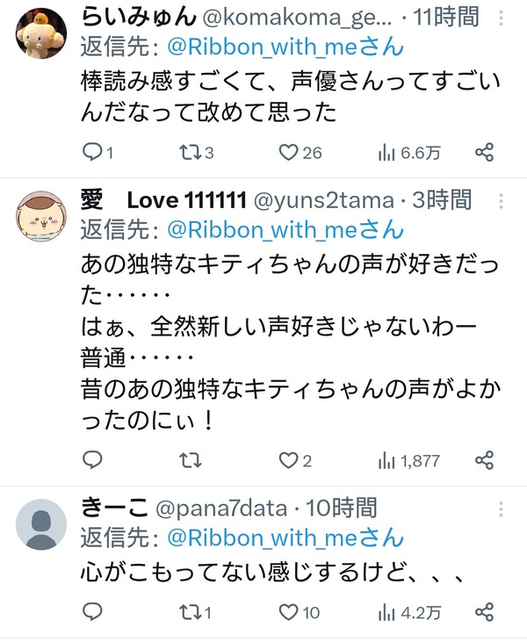The image size is (527, 642).
Task: Open Love 111111's profile avatar
Action: (x=41, y=216)
